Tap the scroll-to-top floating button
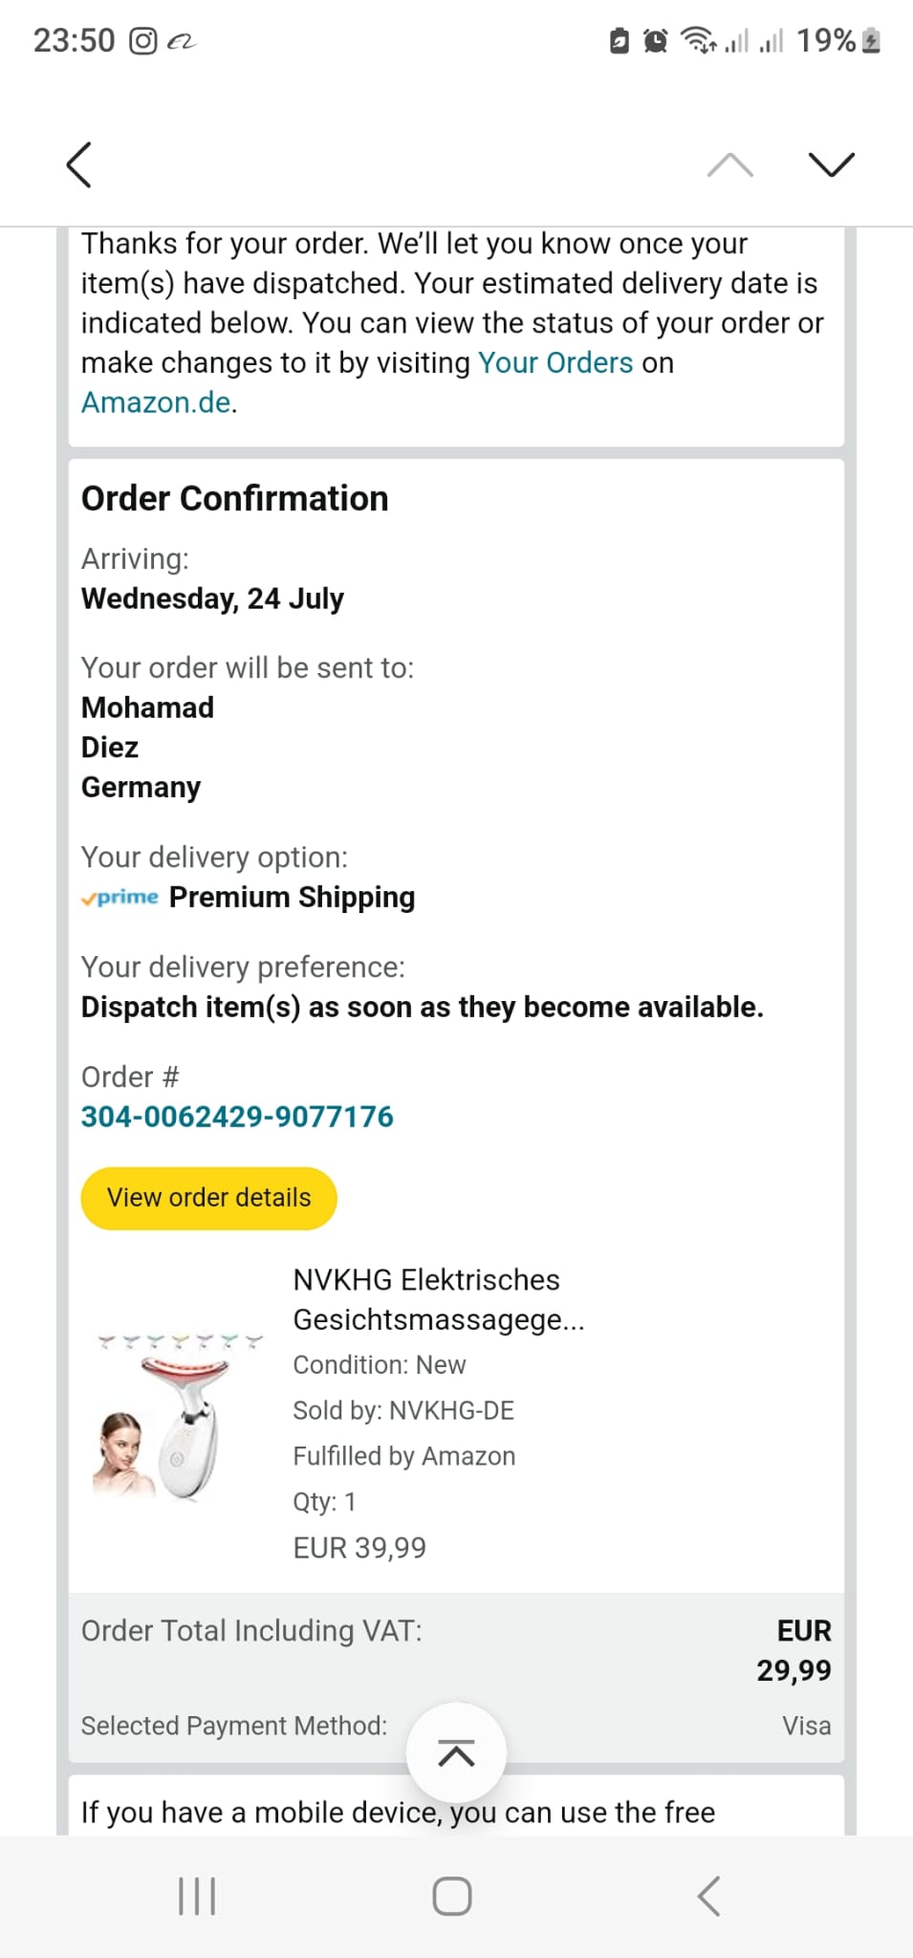 coord(456,1752)
